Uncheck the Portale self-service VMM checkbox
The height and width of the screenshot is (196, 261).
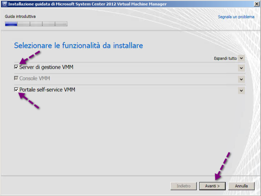click(16, 90)
